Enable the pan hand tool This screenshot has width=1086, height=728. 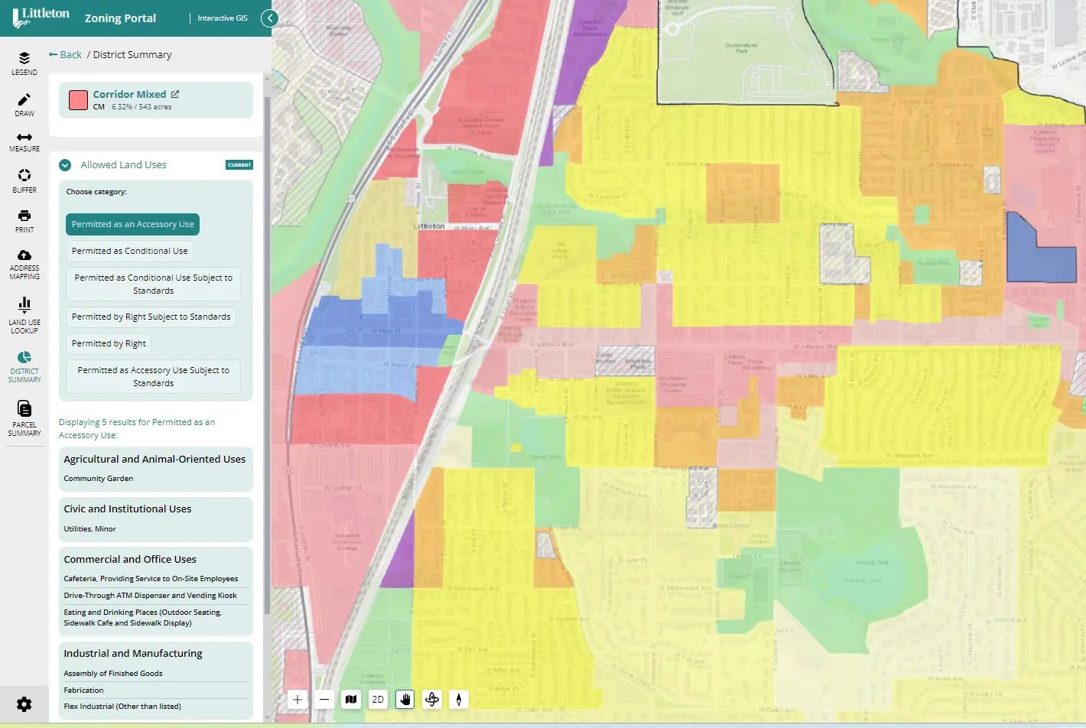(x=404, y=699)
